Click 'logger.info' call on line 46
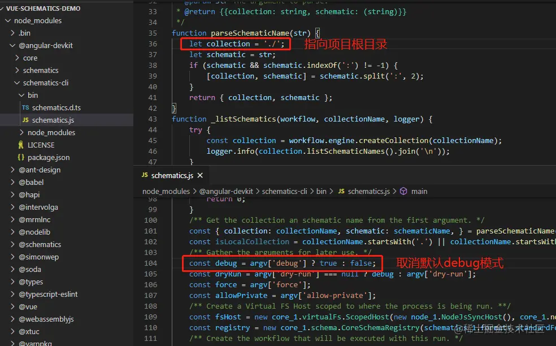The height and width of the screenshot is (346, 556). 231,152
